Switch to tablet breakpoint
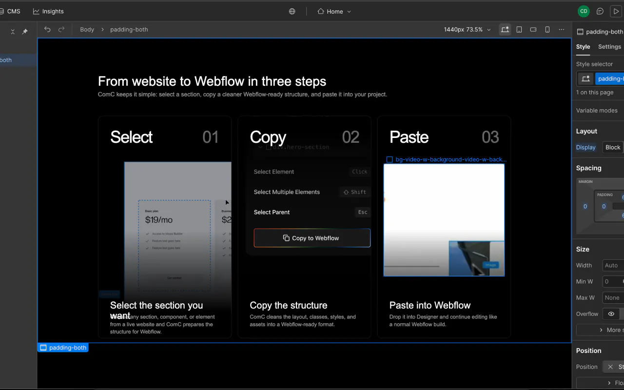Viewport: 624px width, 390px height. [x=519, y=29]
